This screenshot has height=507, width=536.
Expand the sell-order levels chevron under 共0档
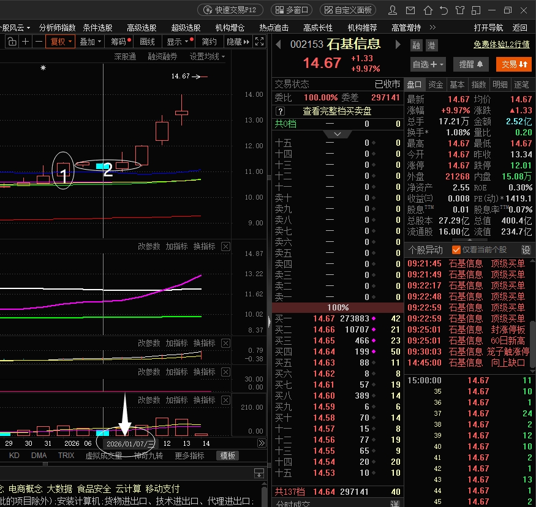click(x=338, y=134)
